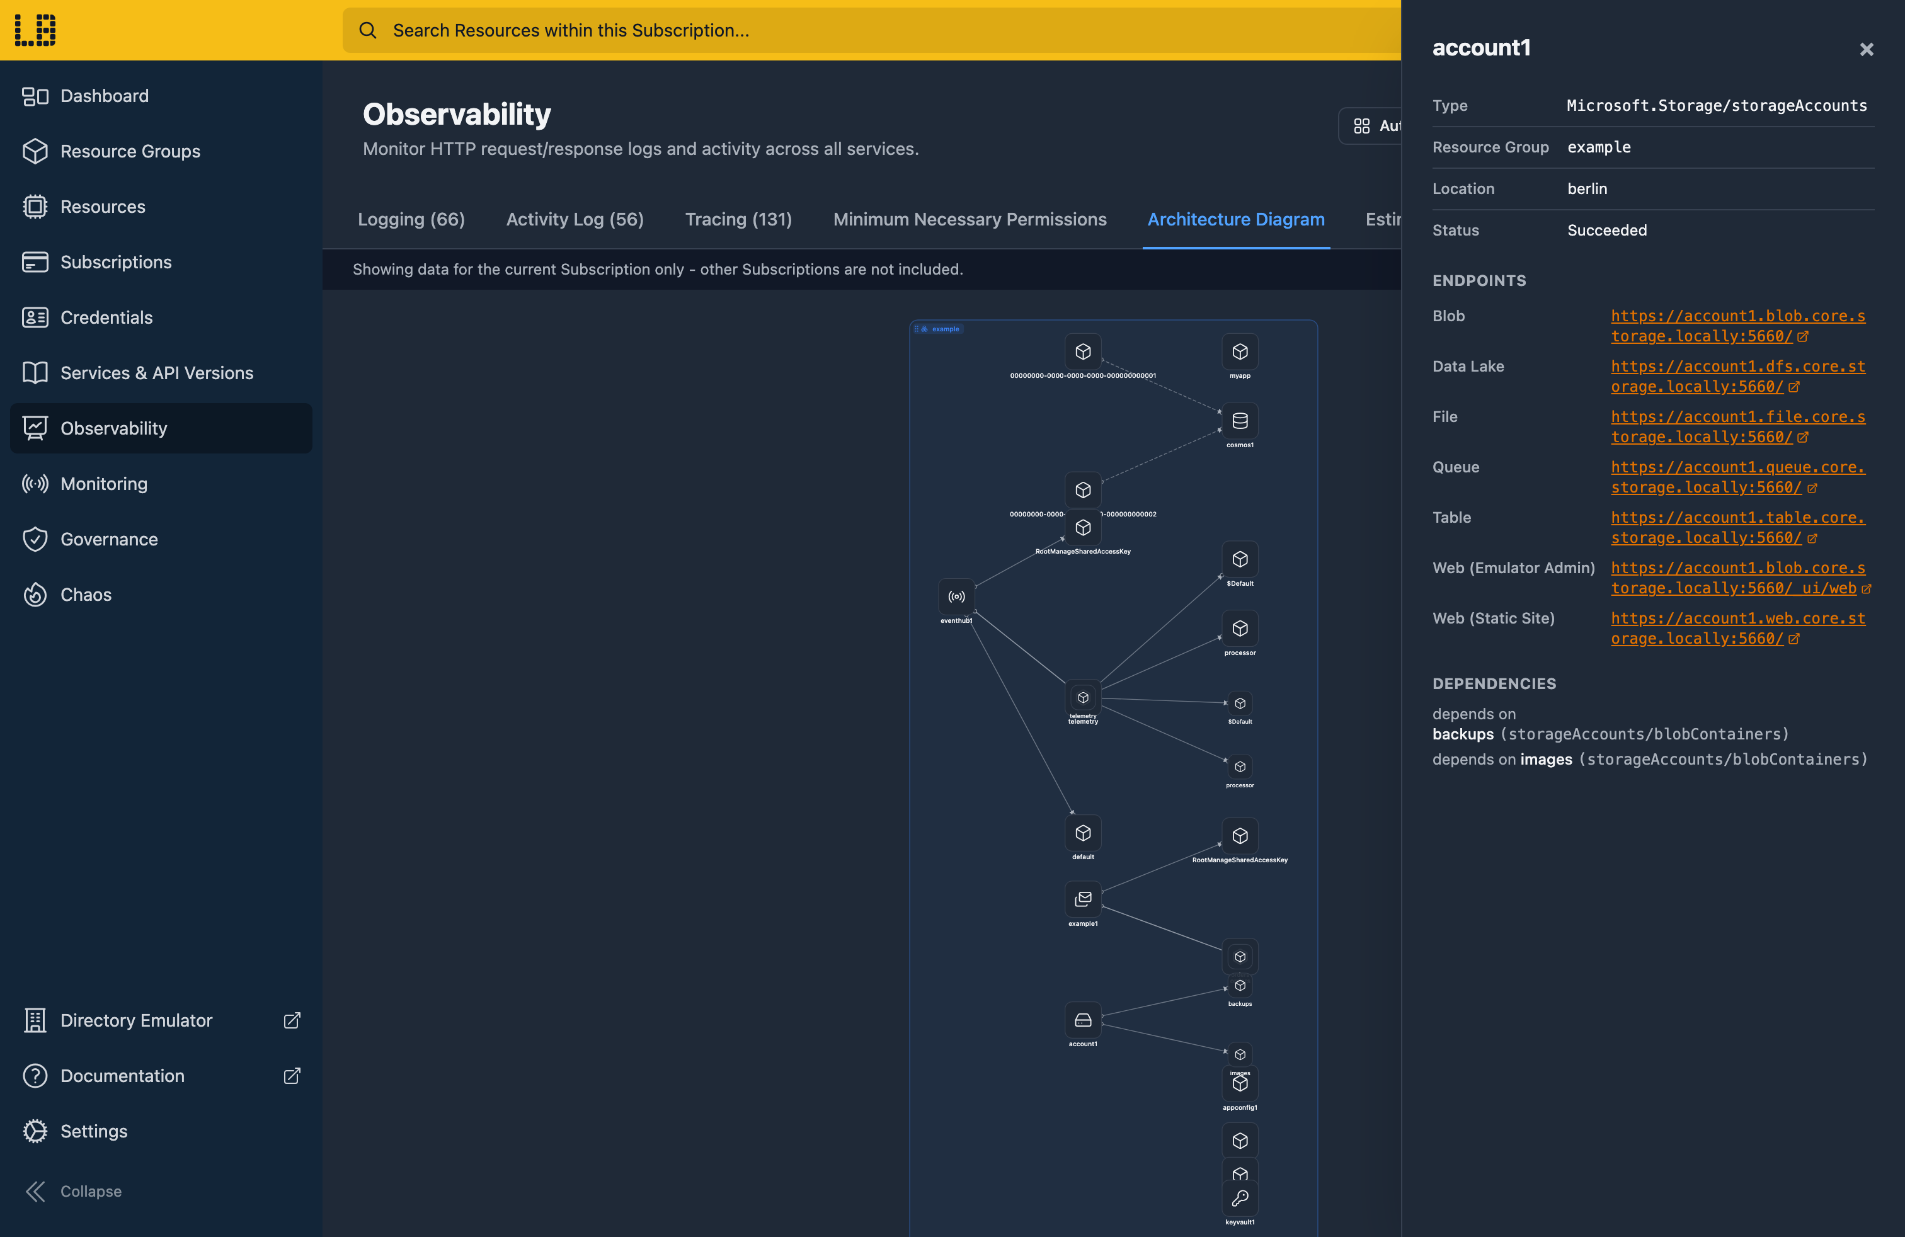
Task: Click the account1 panel title
Action: pos(1482,48)
